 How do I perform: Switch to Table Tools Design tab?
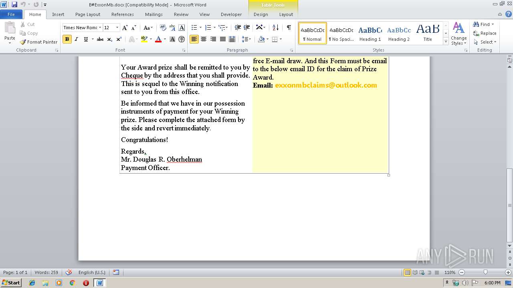(261, 14)
